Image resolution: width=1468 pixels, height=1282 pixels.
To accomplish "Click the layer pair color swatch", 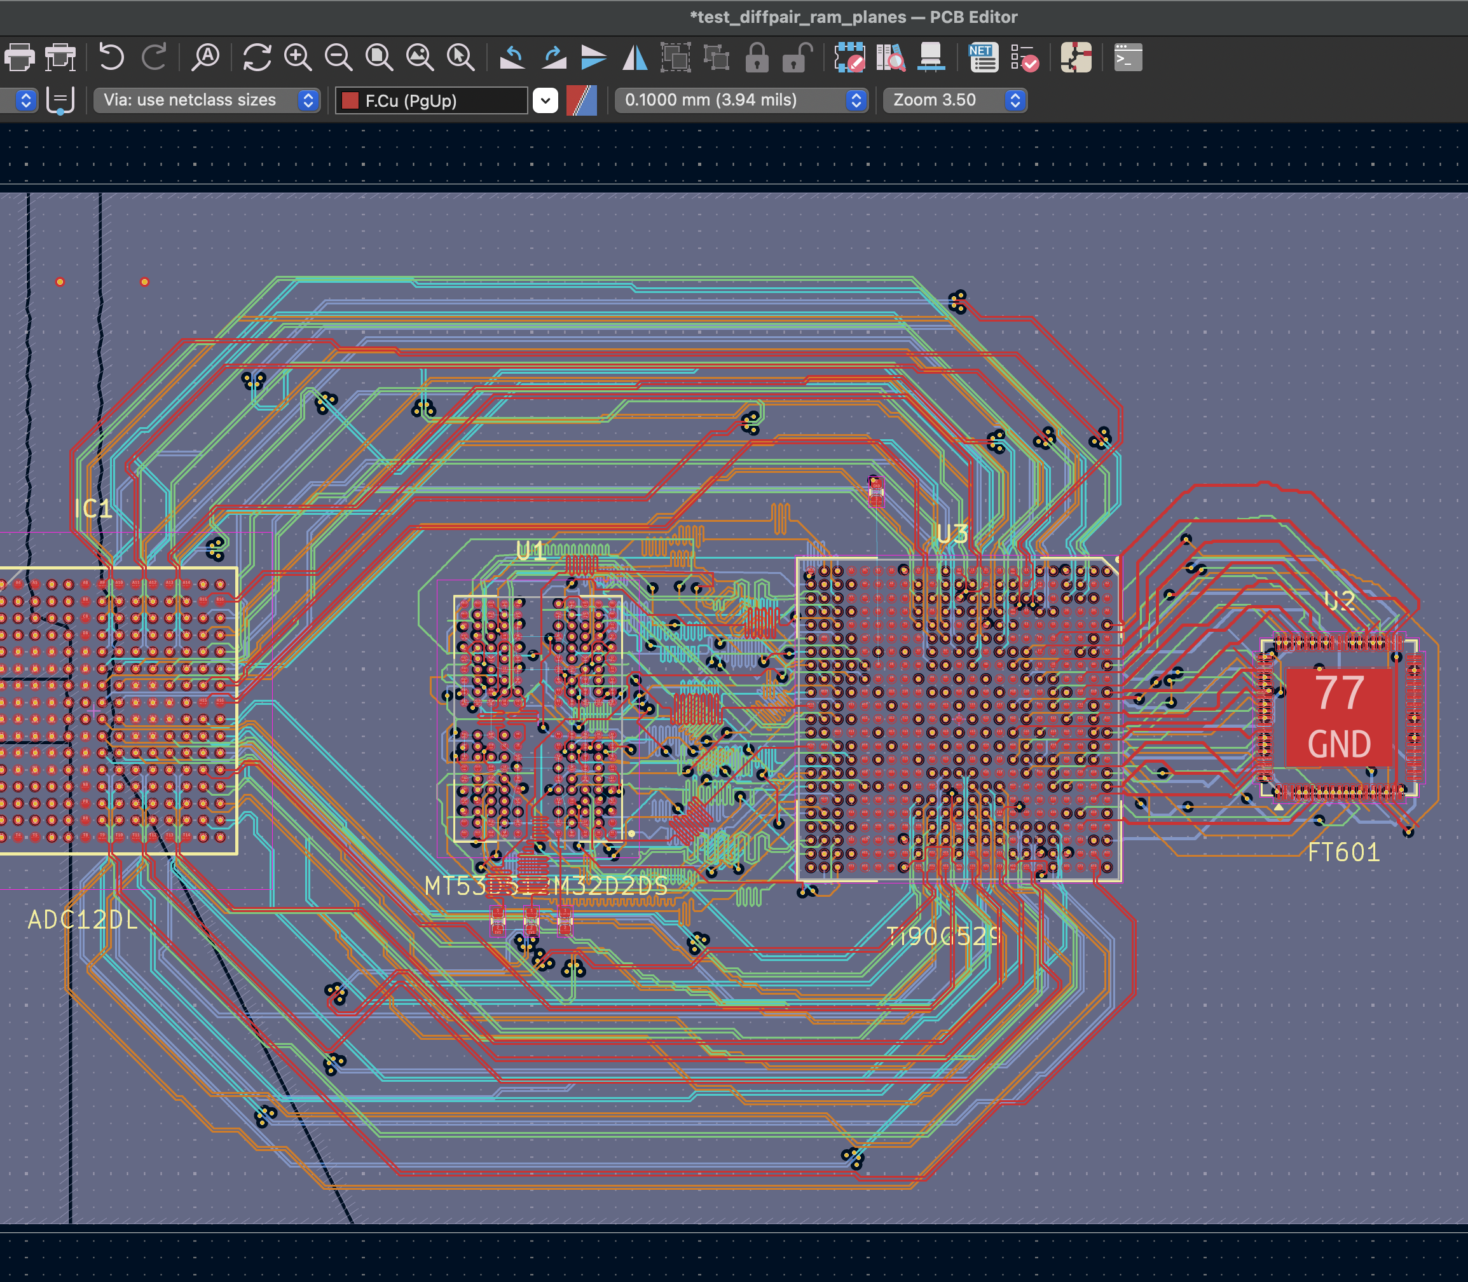I will (581, 100).
